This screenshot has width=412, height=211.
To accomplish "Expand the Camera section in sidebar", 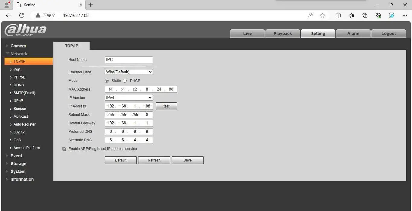I will click(x=18, y=46).
